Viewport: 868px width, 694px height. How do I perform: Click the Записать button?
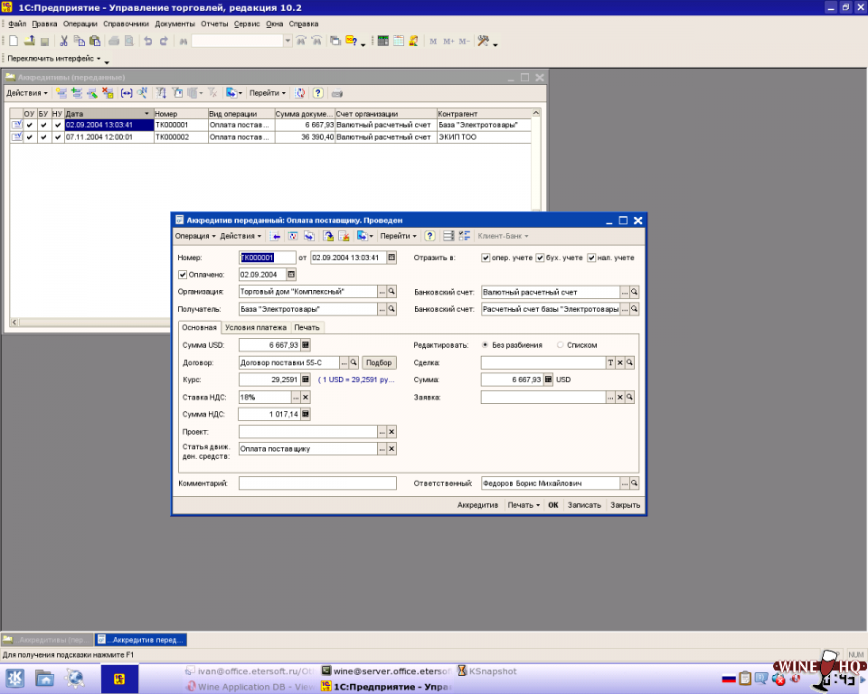(583, 505)
